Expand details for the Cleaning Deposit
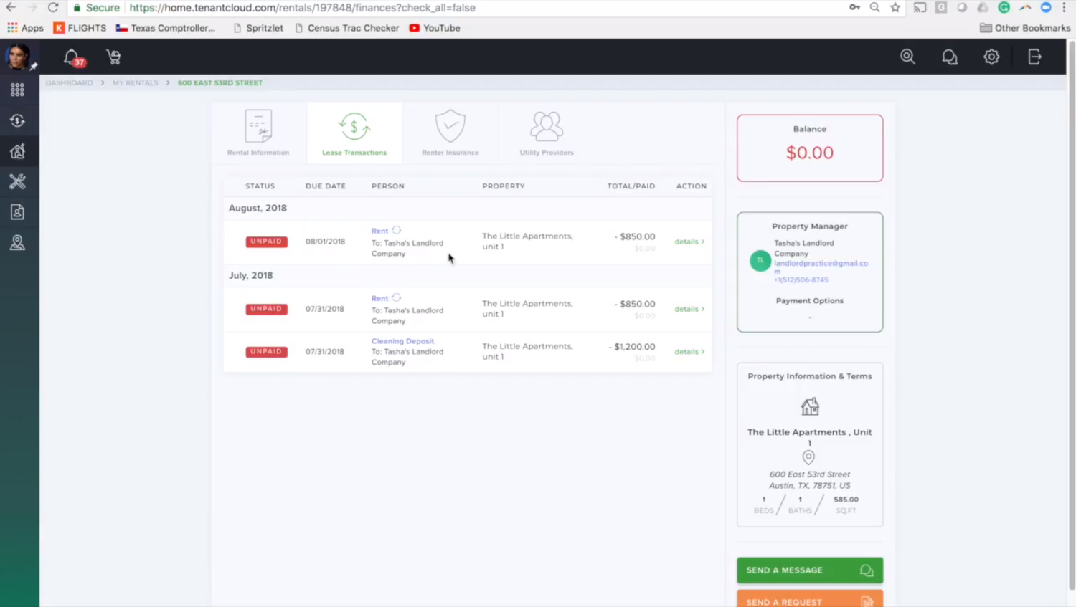 (689, 352)
